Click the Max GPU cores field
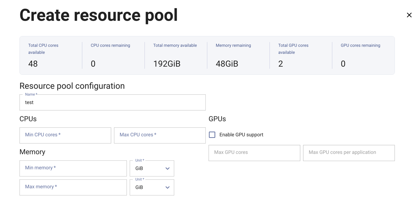 pyautogui.click(x=254, y=153)
